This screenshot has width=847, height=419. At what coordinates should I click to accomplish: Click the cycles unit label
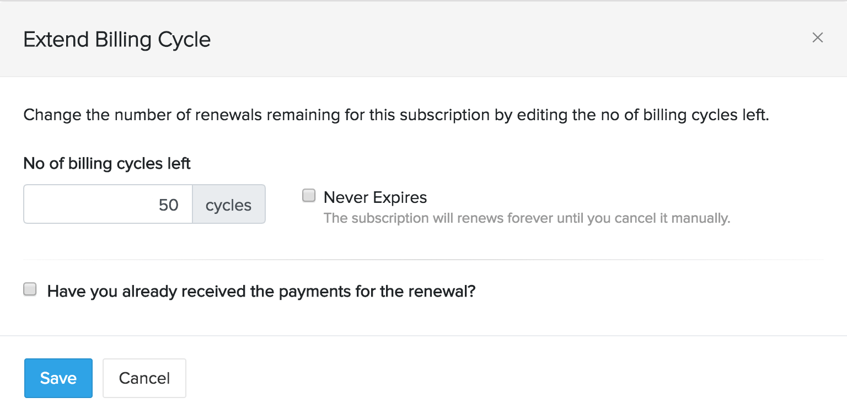[x=228, y=204]
